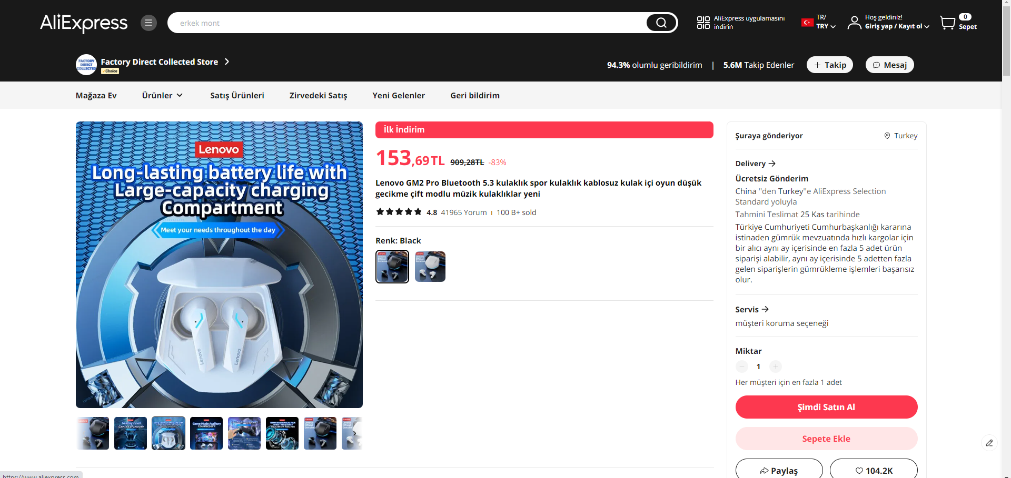Open the main product image
Image resolution: width=1011 pixels, height=478 pixels.
(x=219, y=265)
